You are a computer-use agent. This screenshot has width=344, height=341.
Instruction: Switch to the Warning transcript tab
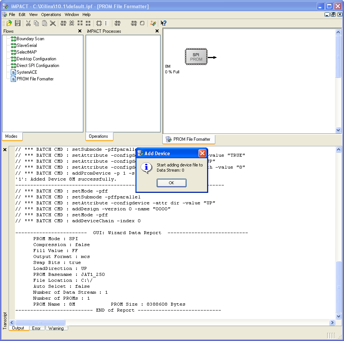[56, 328]
